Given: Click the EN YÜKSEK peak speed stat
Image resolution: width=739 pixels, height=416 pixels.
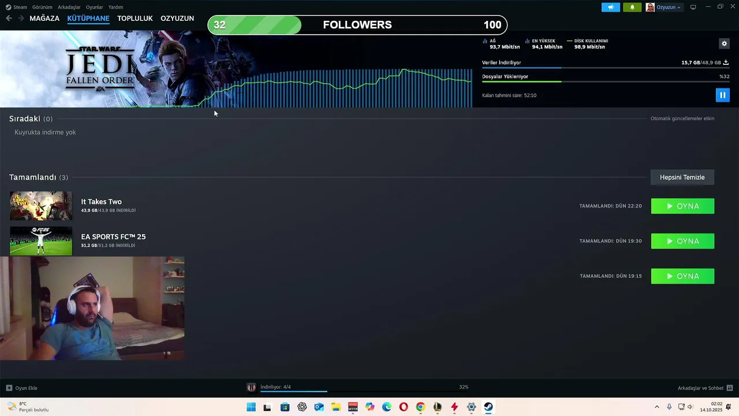Looking at the screenshot, I should [x=544, y=44].
